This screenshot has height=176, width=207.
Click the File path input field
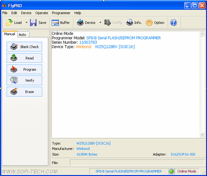tap(137, 162)
